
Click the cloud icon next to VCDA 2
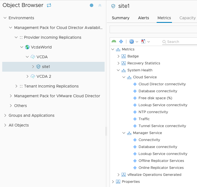[33, 76]
